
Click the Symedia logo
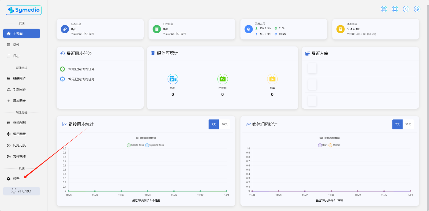24,10
